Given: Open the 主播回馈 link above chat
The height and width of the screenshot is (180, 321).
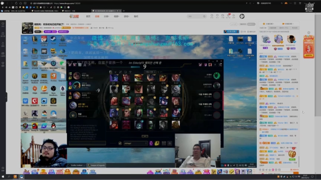Looking at the screenshot, I should (268, 24).
